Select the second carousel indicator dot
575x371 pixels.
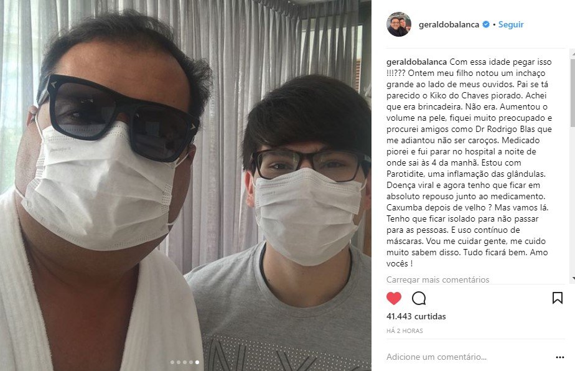tap(178, 362)
